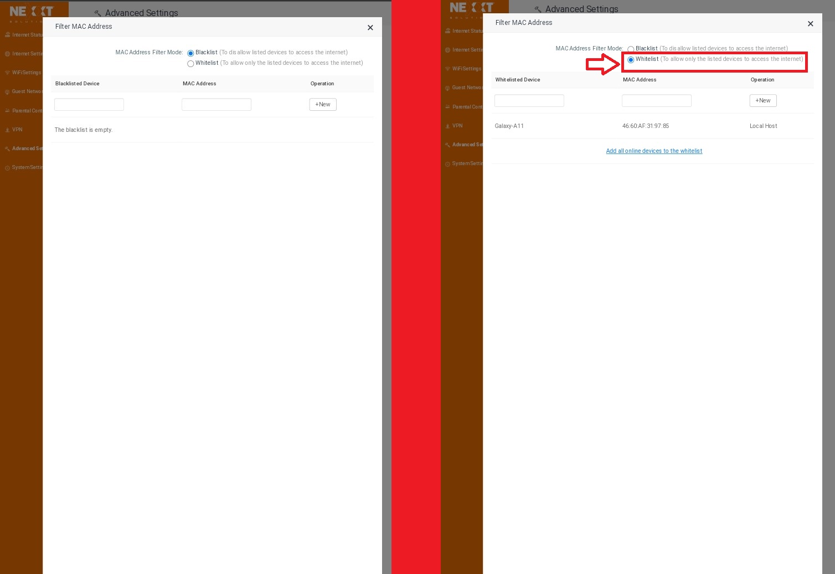Viewport: 835px width, 574px height.
Task: Click MAC Address input in blacklist table
Action: [217, 105]
